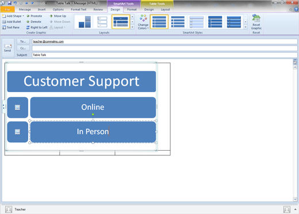Apply the fourth SmartArt style
Screen dimensions: 299x214
tap(215, 22)
